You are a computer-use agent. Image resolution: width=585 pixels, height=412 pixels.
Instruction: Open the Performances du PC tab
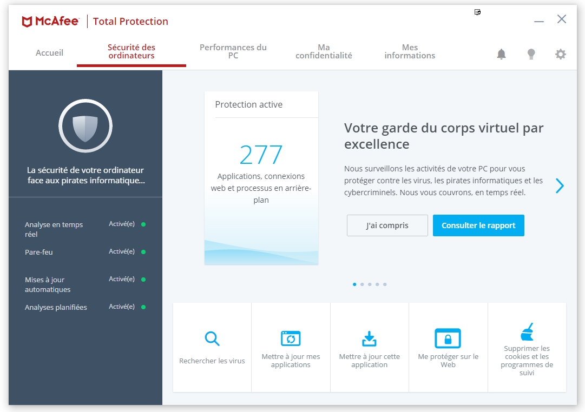[x=233, y=51]
